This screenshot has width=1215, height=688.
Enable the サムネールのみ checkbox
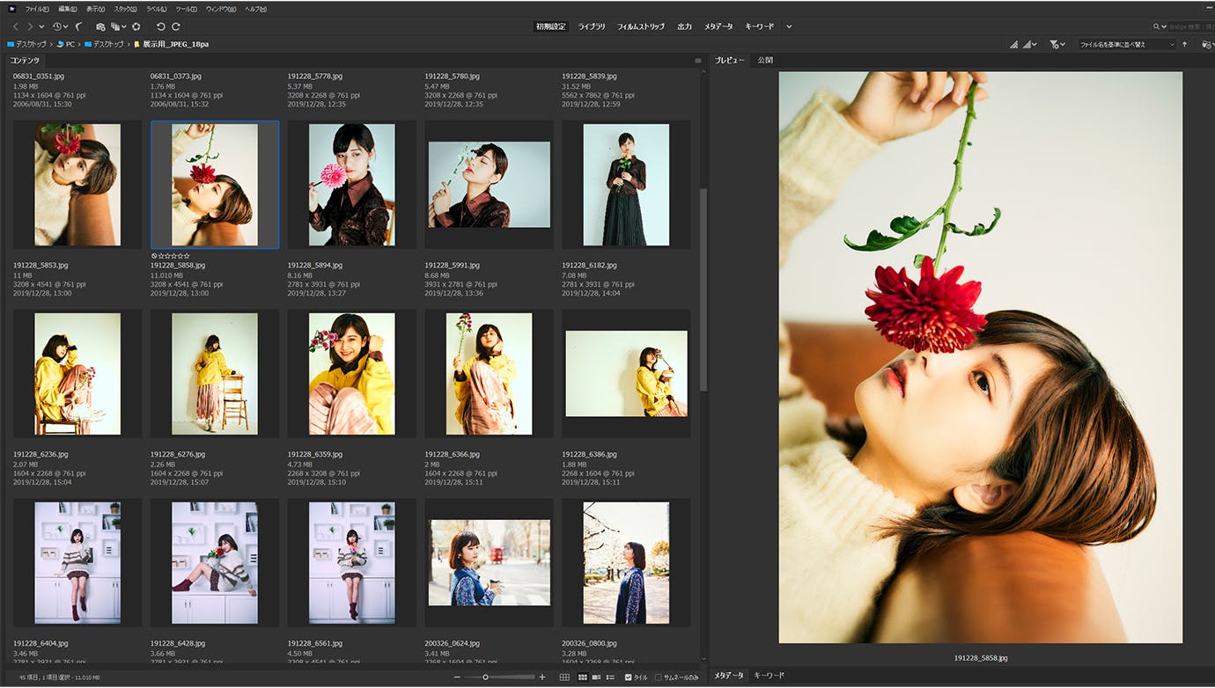[x=658, y=677]
